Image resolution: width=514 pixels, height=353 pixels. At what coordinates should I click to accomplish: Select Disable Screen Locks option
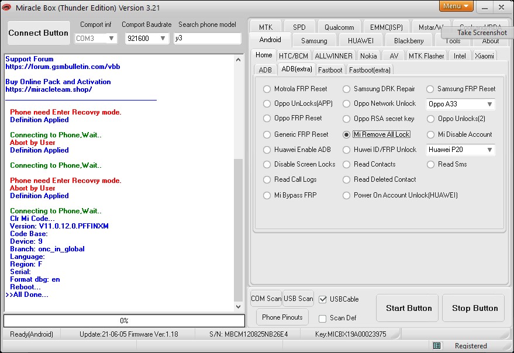(x=267, y=164)
